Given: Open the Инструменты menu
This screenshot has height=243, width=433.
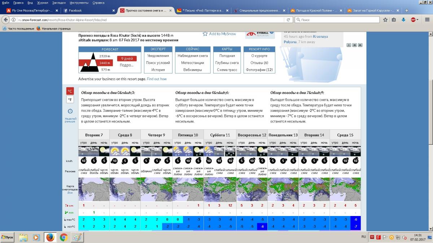Looking at the screenshot, I should coord(79,3).
